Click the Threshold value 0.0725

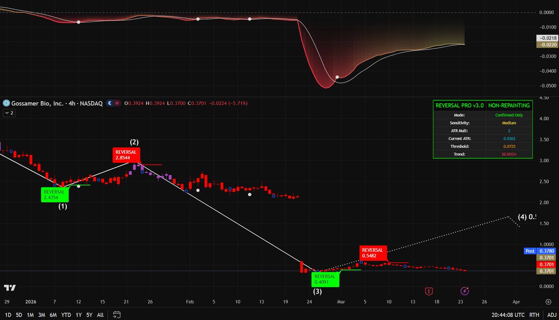[508, 147]
